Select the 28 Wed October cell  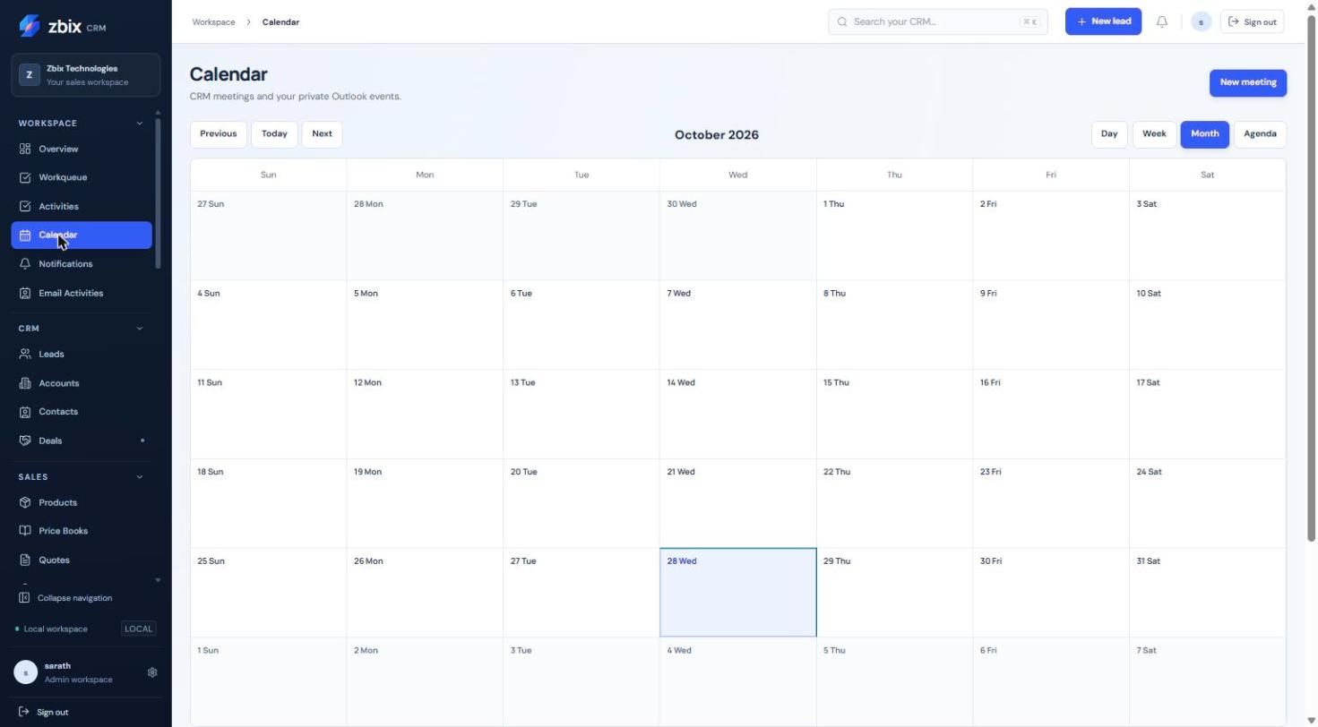[x=738, y=593]
